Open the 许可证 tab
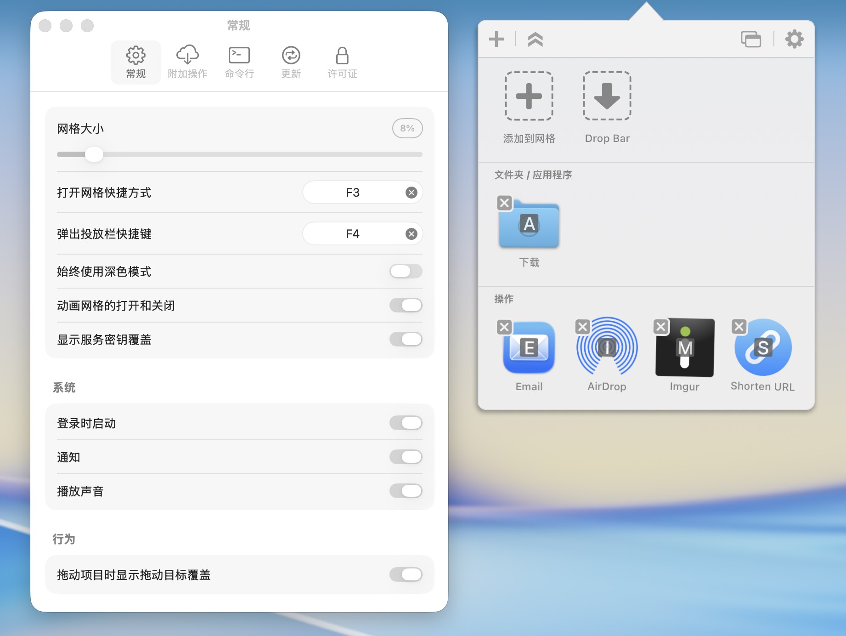Viewport: 846px width, 636px height. [342, 62]
